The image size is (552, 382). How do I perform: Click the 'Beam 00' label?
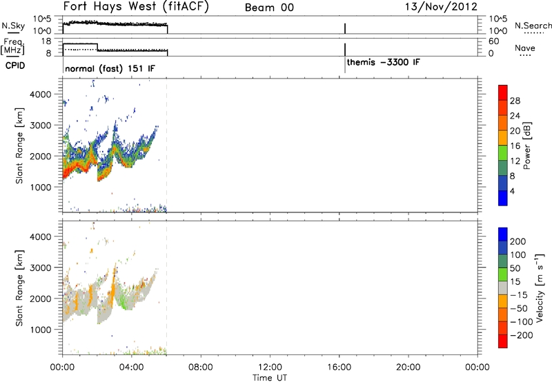[x=269, y=8]
